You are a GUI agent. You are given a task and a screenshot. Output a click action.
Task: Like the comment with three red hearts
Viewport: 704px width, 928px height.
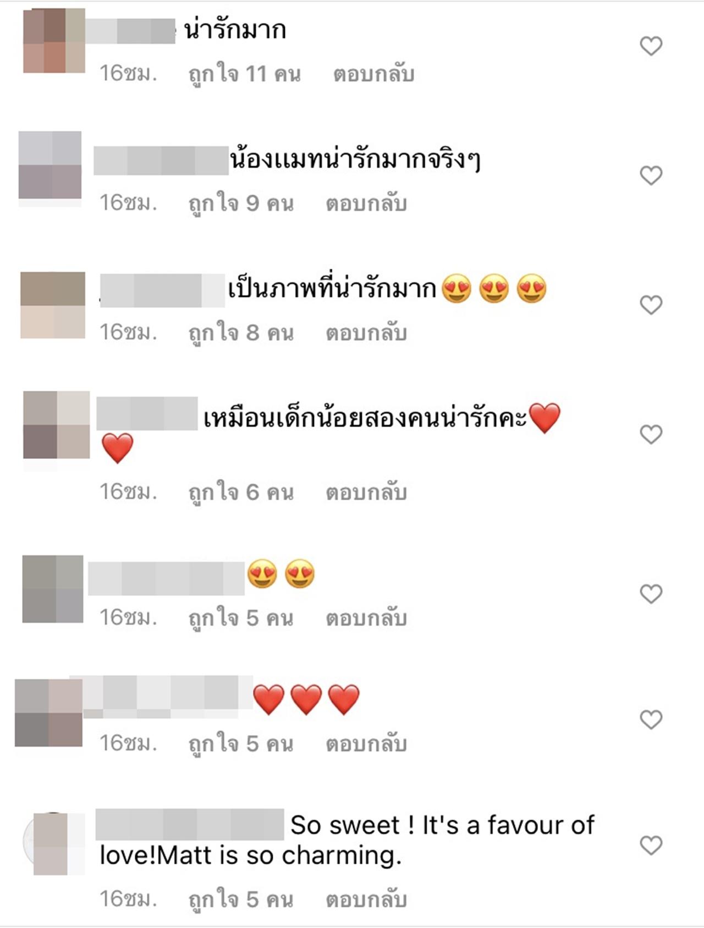tap(651, 720)
